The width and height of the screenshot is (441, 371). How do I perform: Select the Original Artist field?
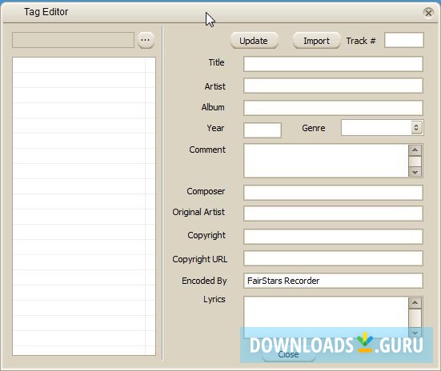click(333, 213)
